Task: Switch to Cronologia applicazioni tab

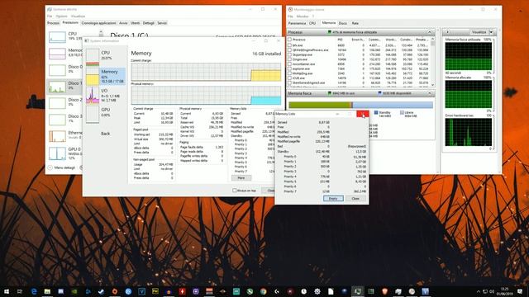Action: [99, 23]
